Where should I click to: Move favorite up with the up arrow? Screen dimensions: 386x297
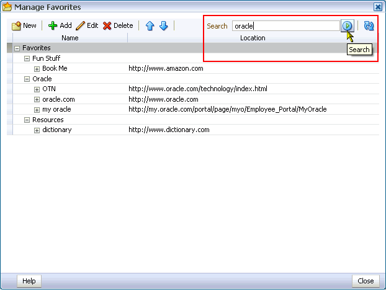(150, 25)
